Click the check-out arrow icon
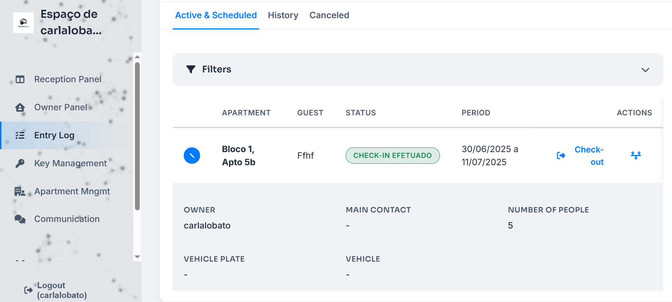This screenshot has width=672, height=302. (561, 156)
